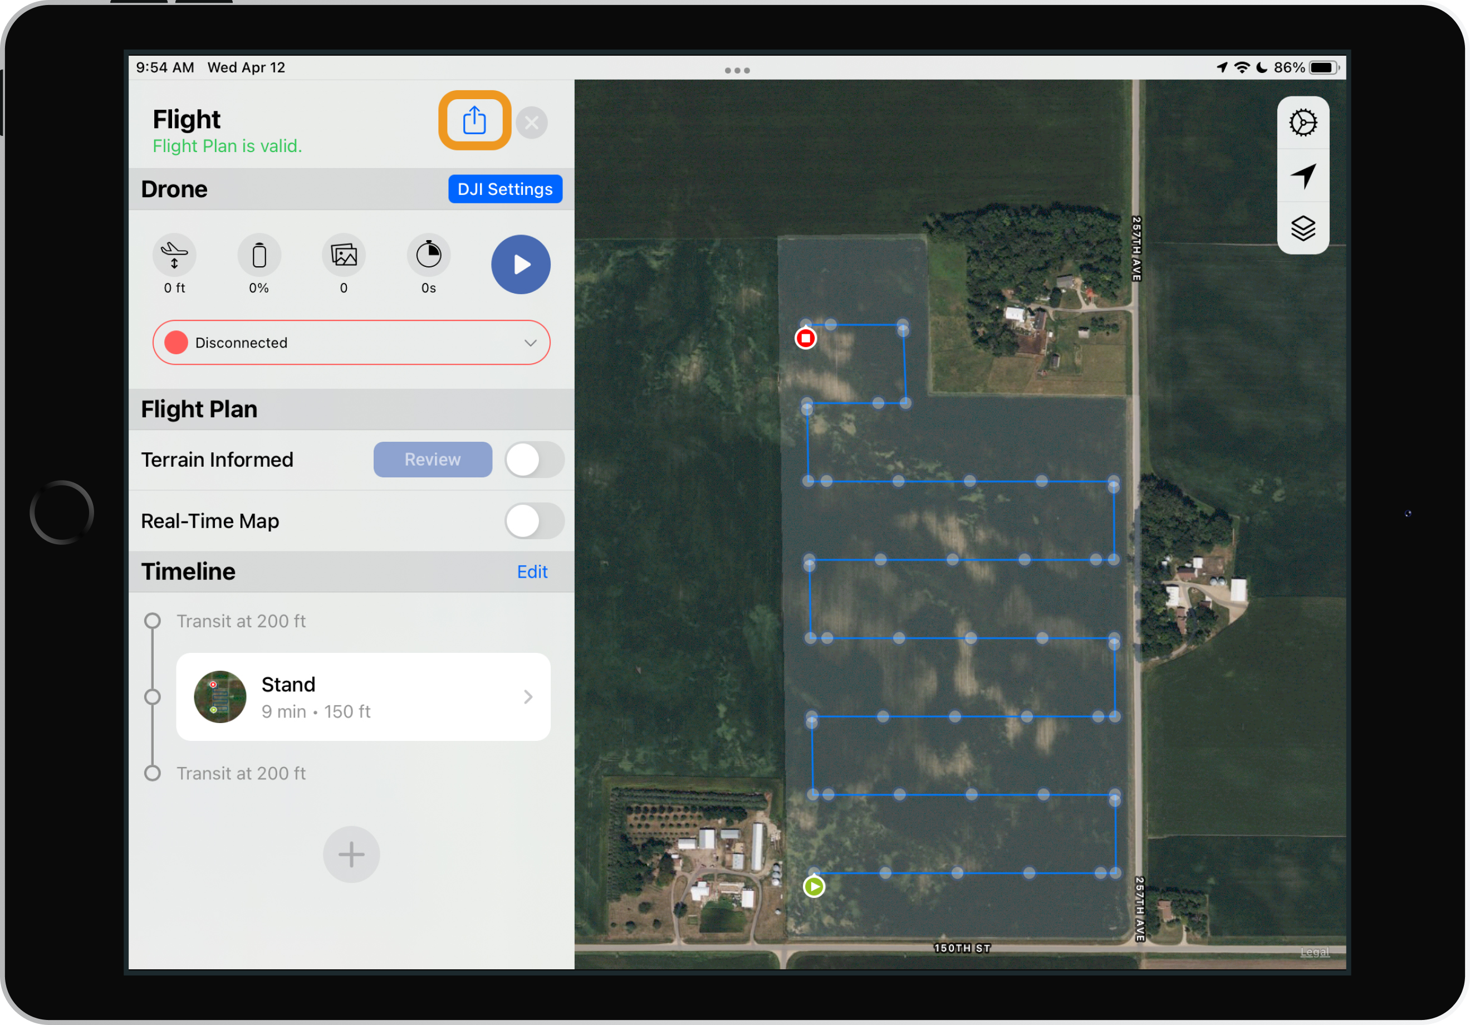Viewport: 1470px width, 1025px height.
Task: Tap the share flight plan icon
Action: tap(474, 120)
